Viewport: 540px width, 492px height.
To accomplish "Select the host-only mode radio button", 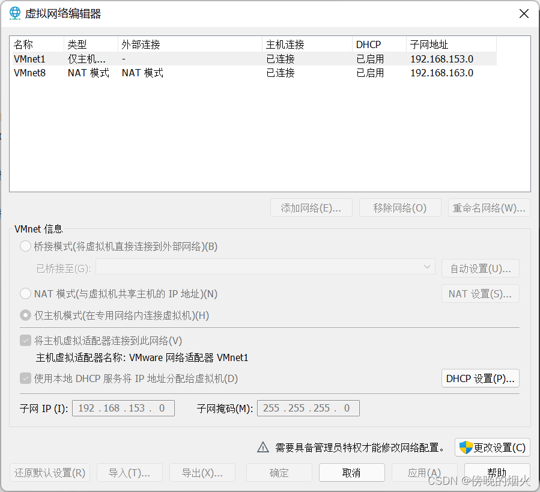I will 25,315.
